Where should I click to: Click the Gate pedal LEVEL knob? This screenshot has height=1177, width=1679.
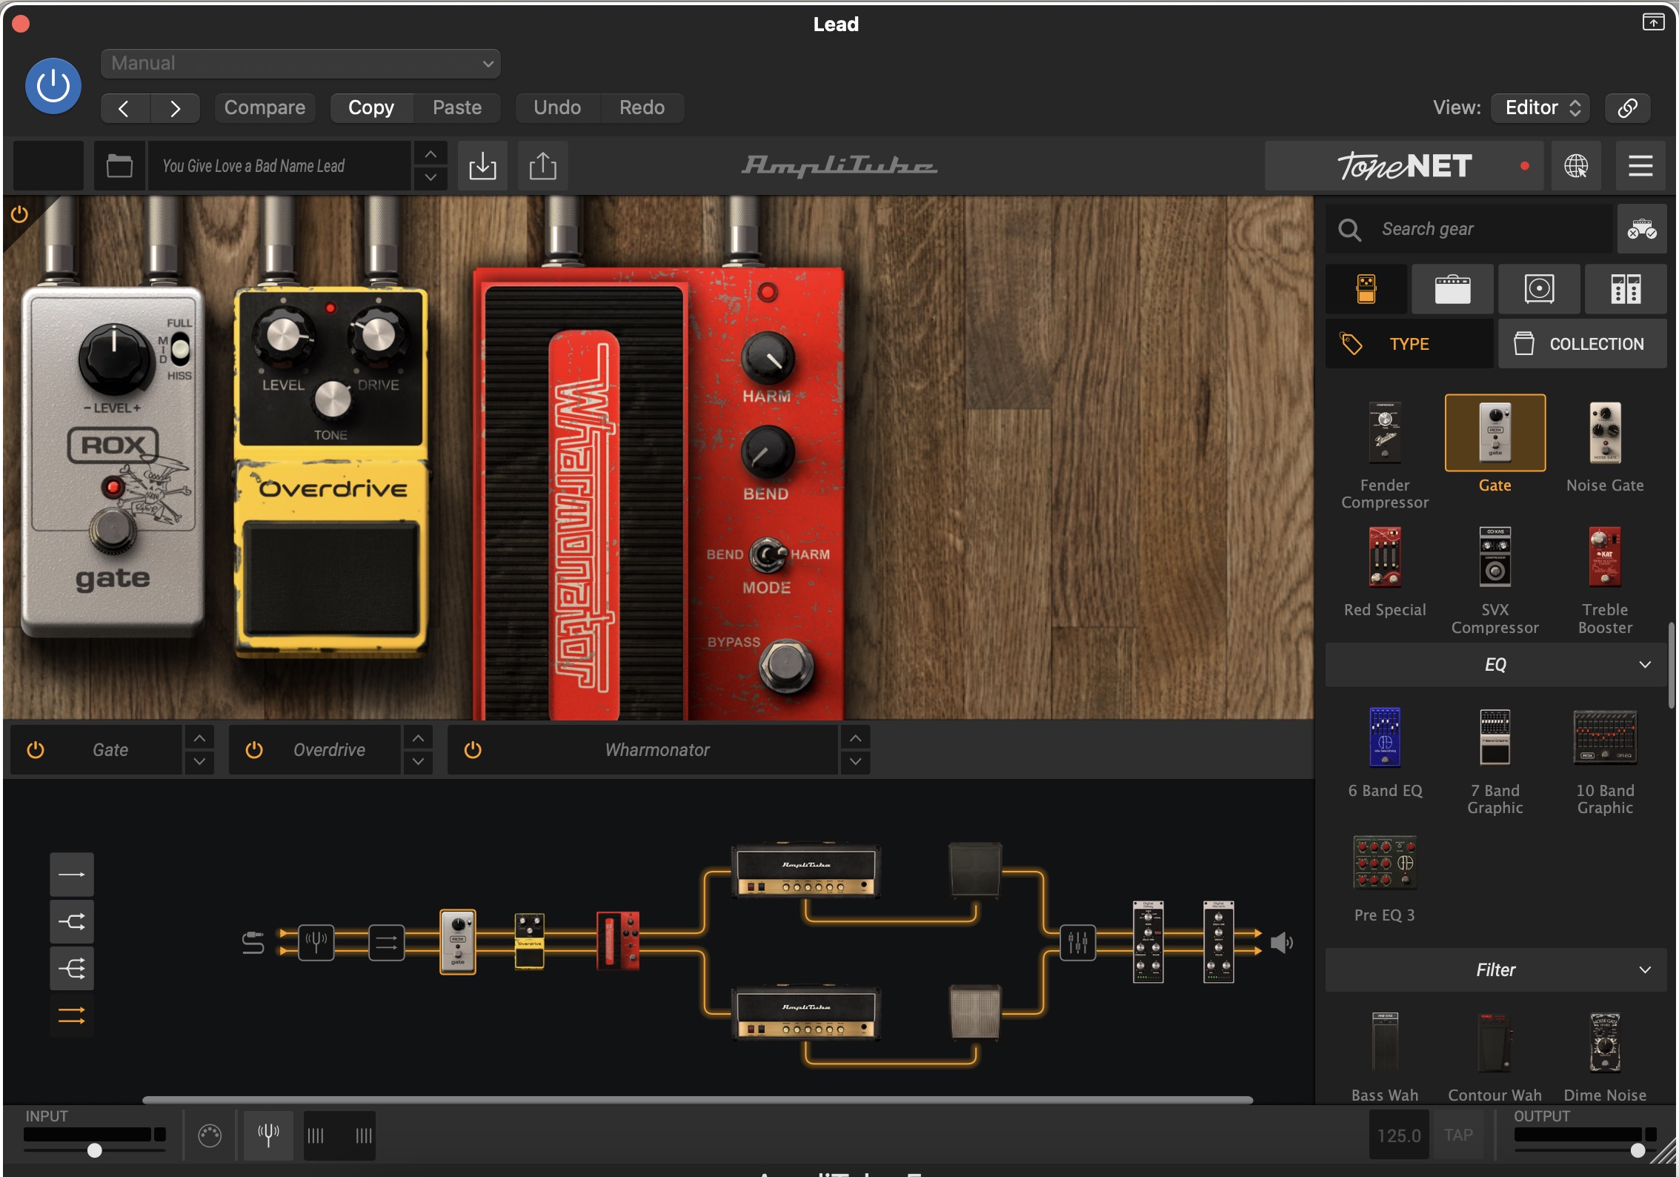(114, 359)
